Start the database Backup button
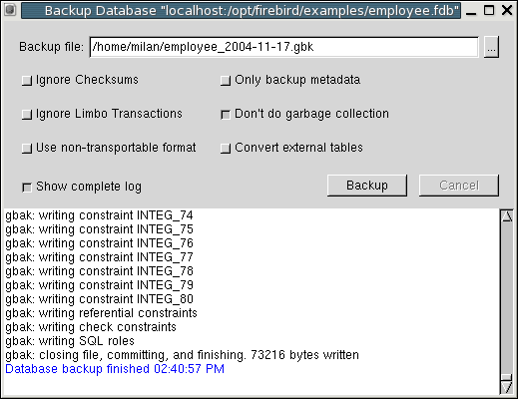Image resolution: width=518 pixels, height=399 pixels. coord(367,186)
